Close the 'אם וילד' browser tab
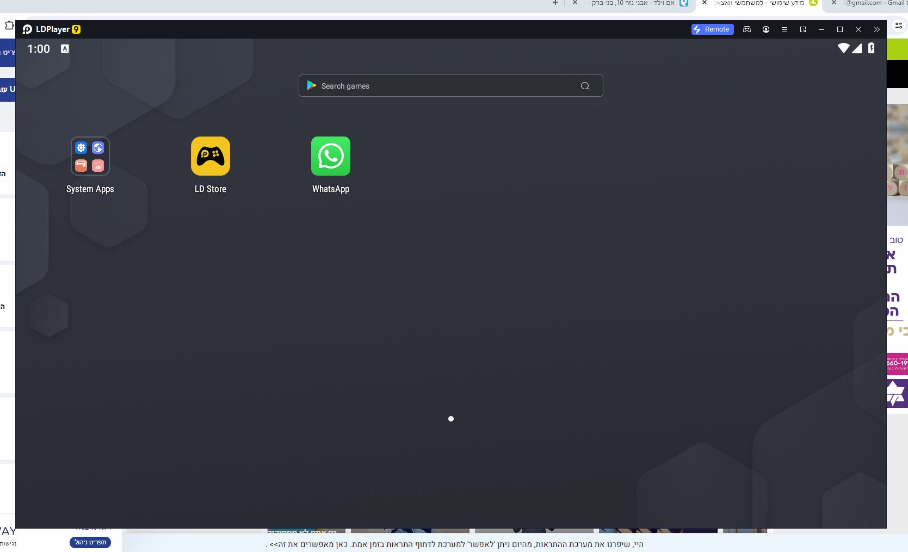The width and height of the screenshot is (908, 552). click(x=575, y=3)
